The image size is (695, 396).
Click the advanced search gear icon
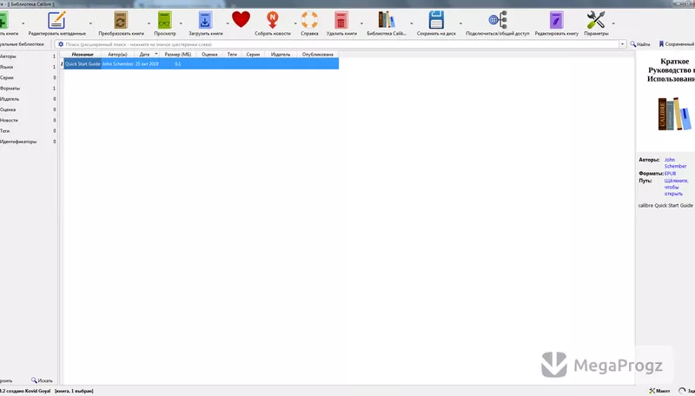click(61, 44)
